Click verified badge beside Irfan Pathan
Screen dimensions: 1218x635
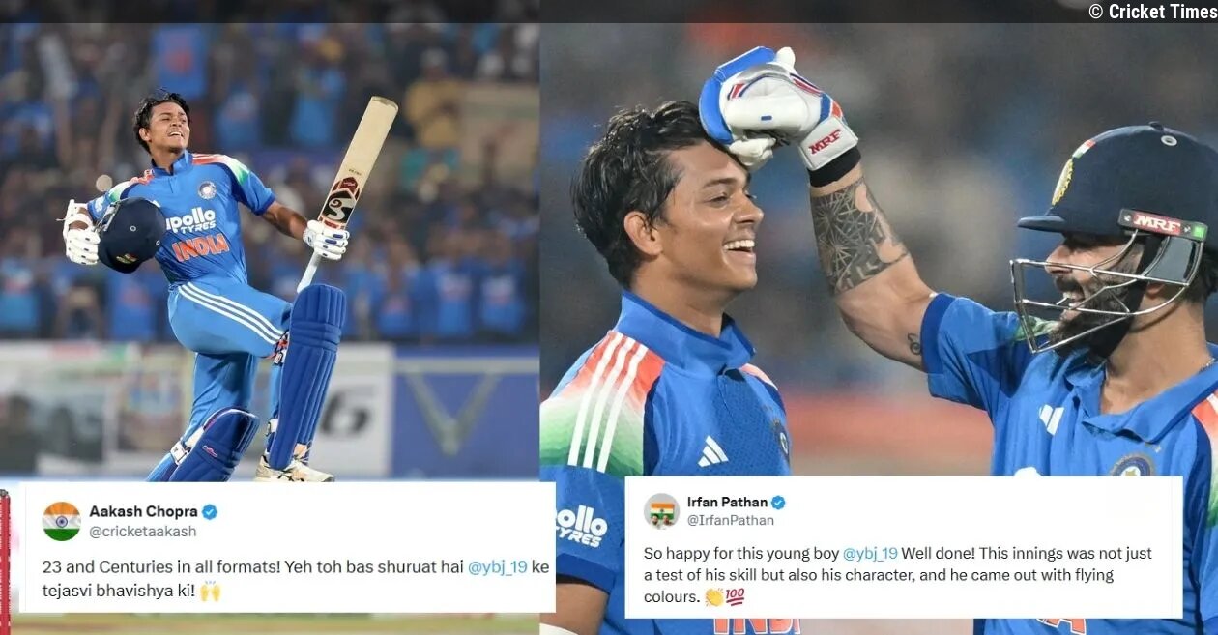click(x=778, y=502)
